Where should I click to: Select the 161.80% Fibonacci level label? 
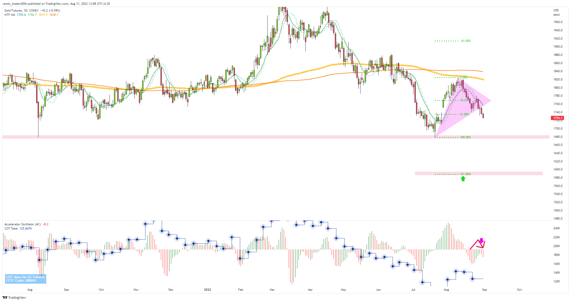click(x=465, y=174)
